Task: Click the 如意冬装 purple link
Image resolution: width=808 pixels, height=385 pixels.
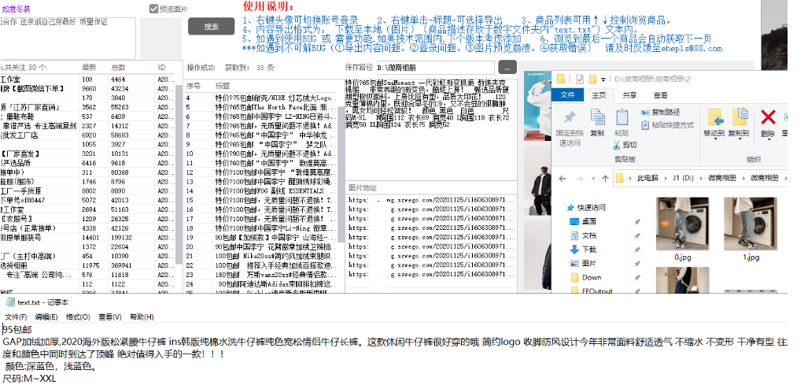Action: pos(17,9)
